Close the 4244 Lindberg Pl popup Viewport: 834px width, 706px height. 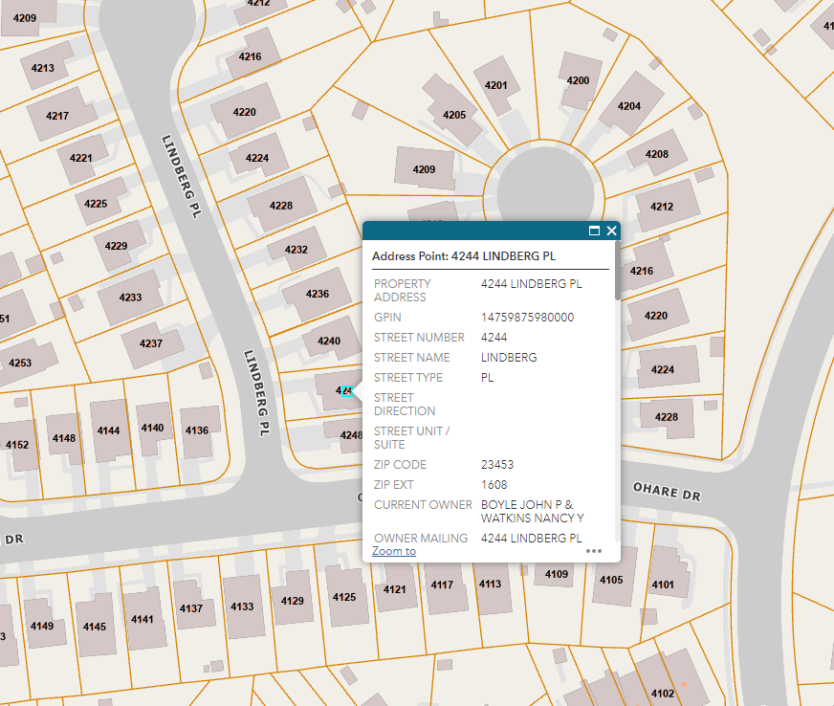click(x=611, y=232)
